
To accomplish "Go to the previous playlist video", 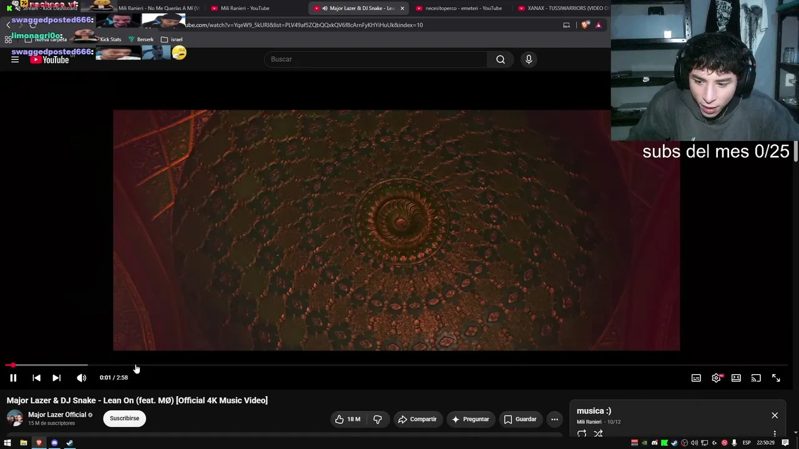I will click(36, 378).
